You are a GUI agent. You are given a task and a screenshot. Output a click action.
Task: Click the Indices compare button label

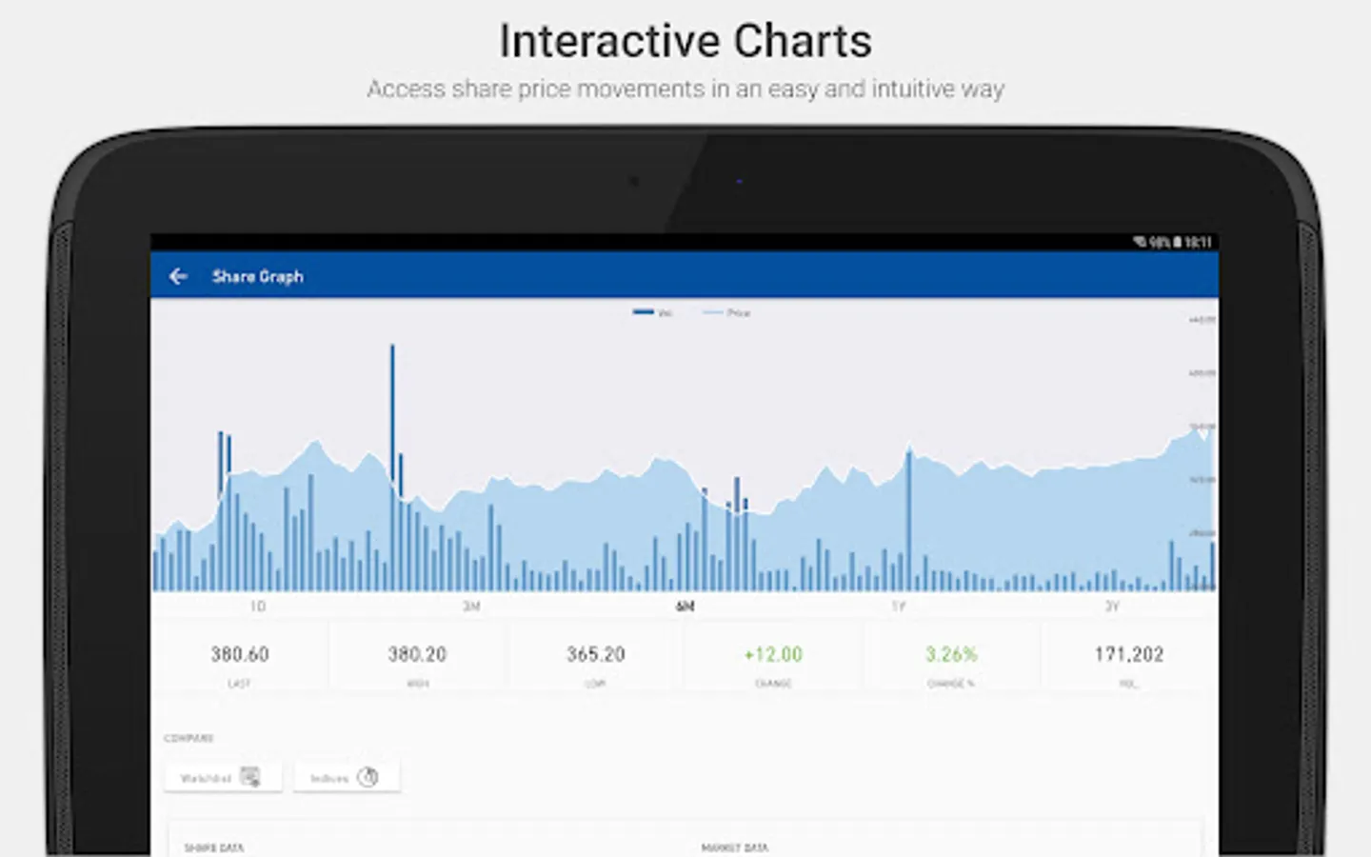(329, 778)
